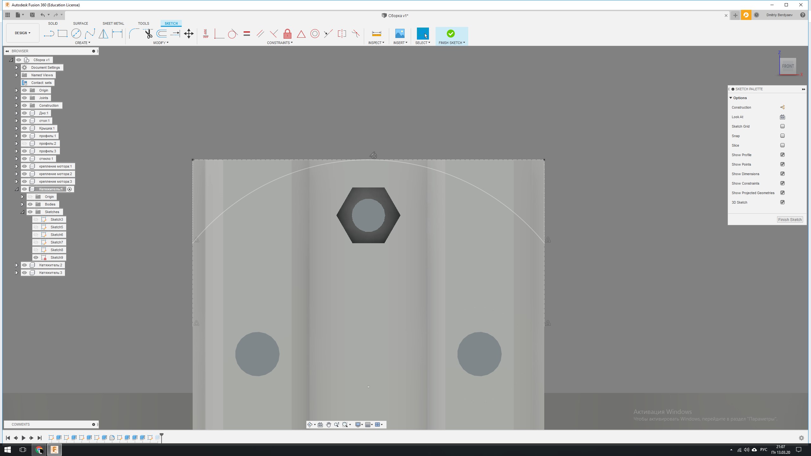The image size is (811, 456).
Task: Click the FRONT face of view cube
Action: [x=788, y=66]
